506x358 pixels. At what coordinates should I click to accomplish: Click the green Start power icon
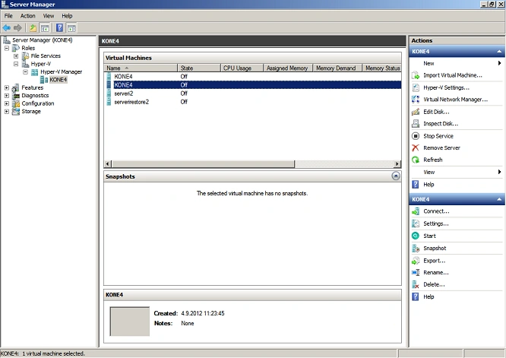[416, 236]
